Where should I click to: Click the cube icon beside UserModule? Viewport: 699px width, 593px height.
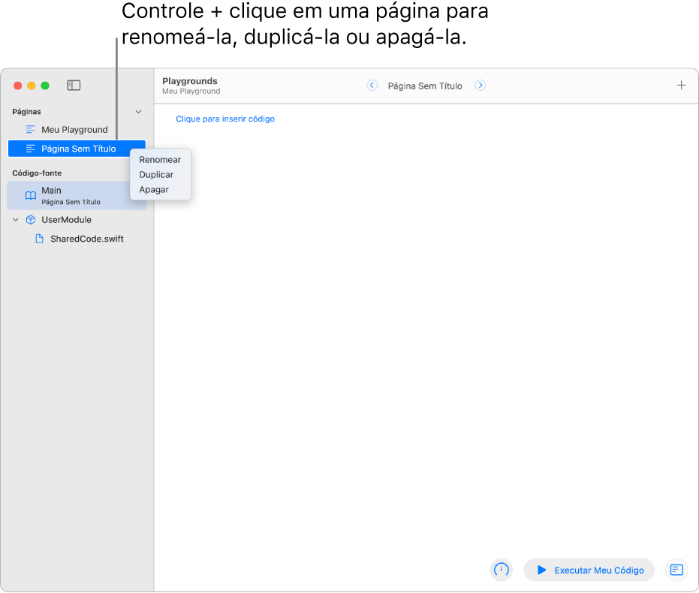pos(30,220)
